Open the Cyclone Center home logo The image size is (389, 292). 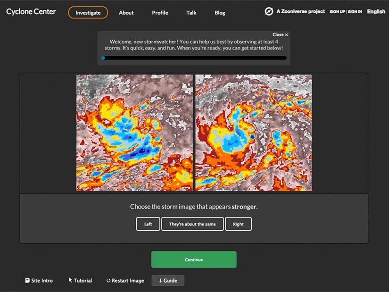pyautogui.click(x=31, y=12)
